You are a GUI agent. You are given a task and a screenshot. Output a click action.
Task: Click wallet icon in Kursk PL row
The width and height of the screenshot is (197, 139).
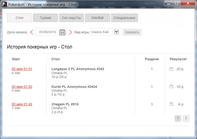(x=171, y=86)
